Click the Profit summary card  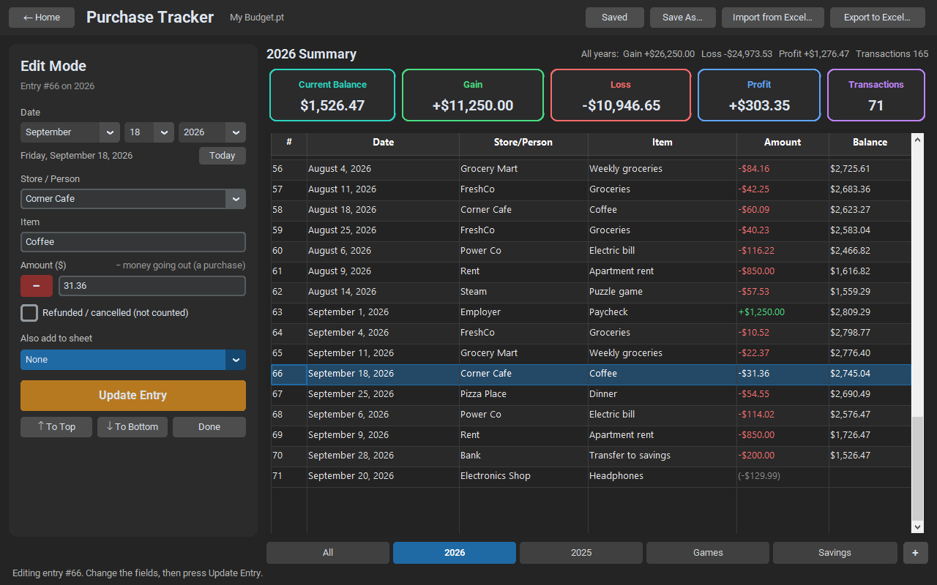(x=759, y=95)
